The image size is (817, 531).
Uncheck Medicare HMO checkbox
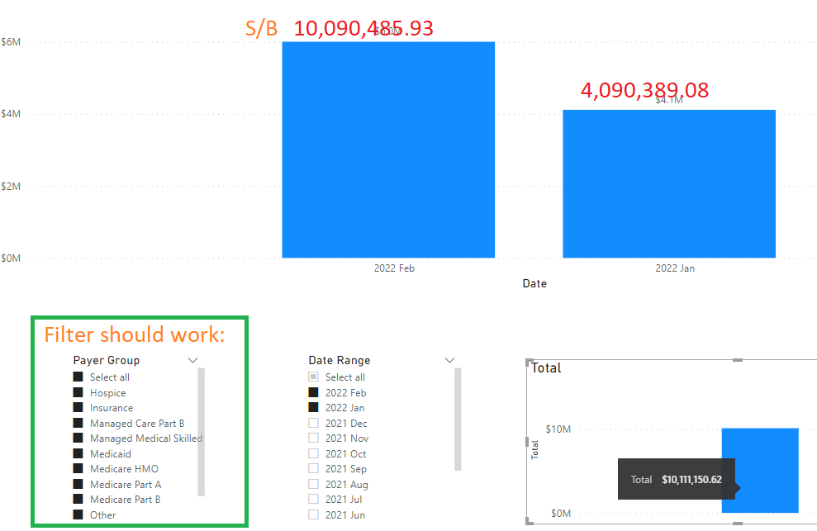coord(78,468)
